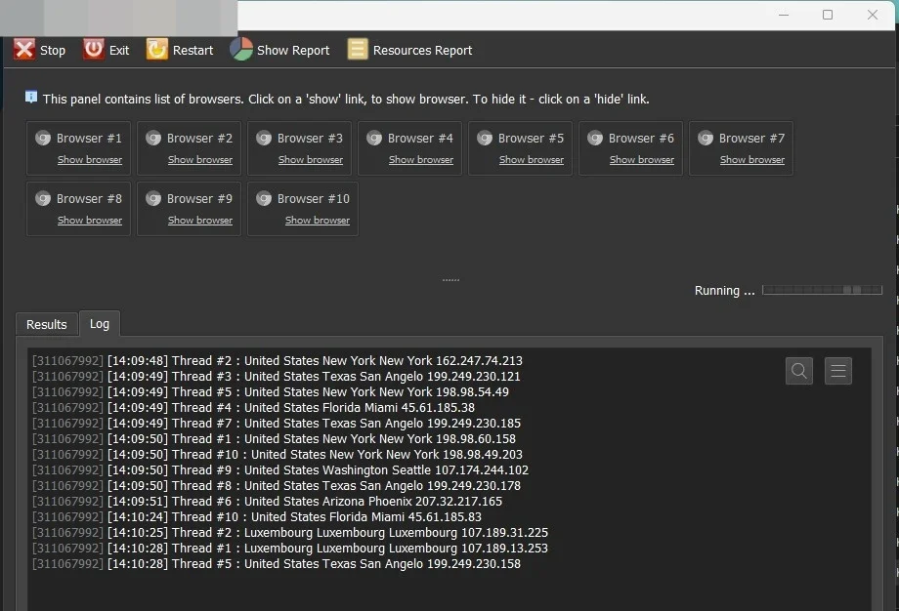Show browser link for Browser #4

(421, 160)
